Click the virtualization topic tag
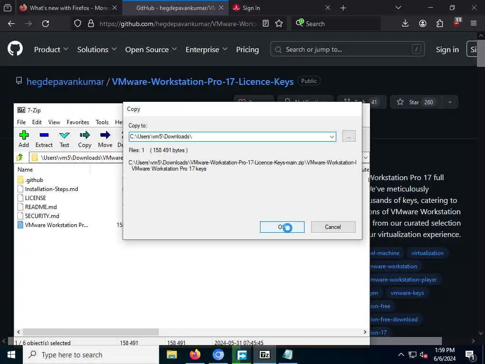485x364 pixels. [428, 253]
